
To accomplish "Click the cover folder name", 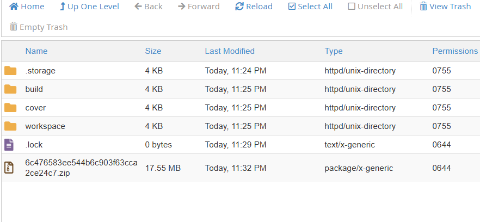I will click(35, 108).
